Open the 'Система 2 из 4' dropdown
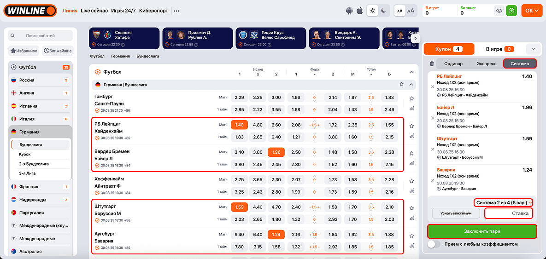The image size is (546, 259). [x=504, y=202]
